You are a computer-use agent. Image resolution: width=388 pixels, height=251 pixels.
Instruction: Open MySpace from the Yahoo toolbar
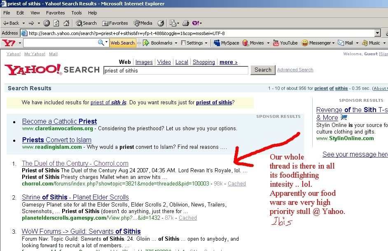click(227, 43)
